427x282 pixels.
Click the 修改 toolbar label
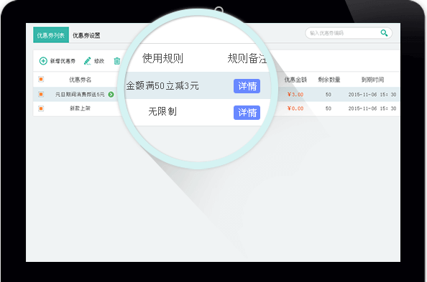99,61
